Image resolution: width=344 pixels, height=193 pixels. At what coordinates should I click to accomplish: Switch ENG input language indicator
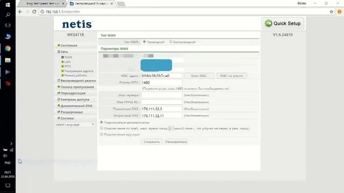[x=8, y=162]
